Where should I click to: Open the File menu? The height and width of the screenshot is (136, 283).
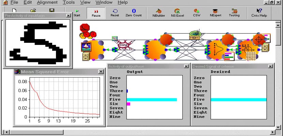click(14, 2)
